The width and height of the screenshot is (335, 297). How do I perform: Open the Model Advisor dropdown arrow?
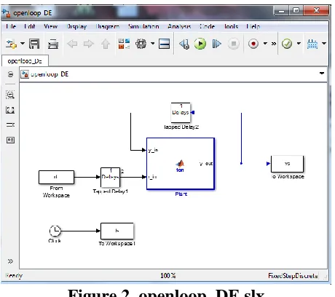click(299, 44)
